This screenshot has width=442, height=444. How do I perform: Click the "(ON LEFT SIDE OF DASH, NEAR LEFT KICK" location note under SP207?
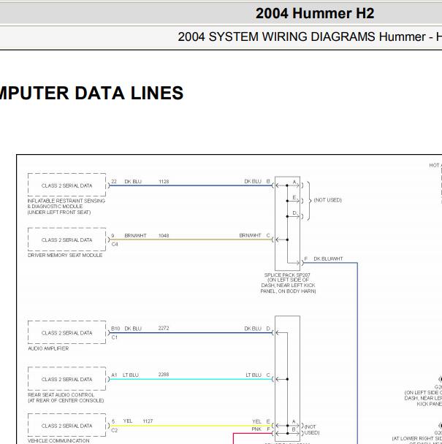tap(288, 283)
